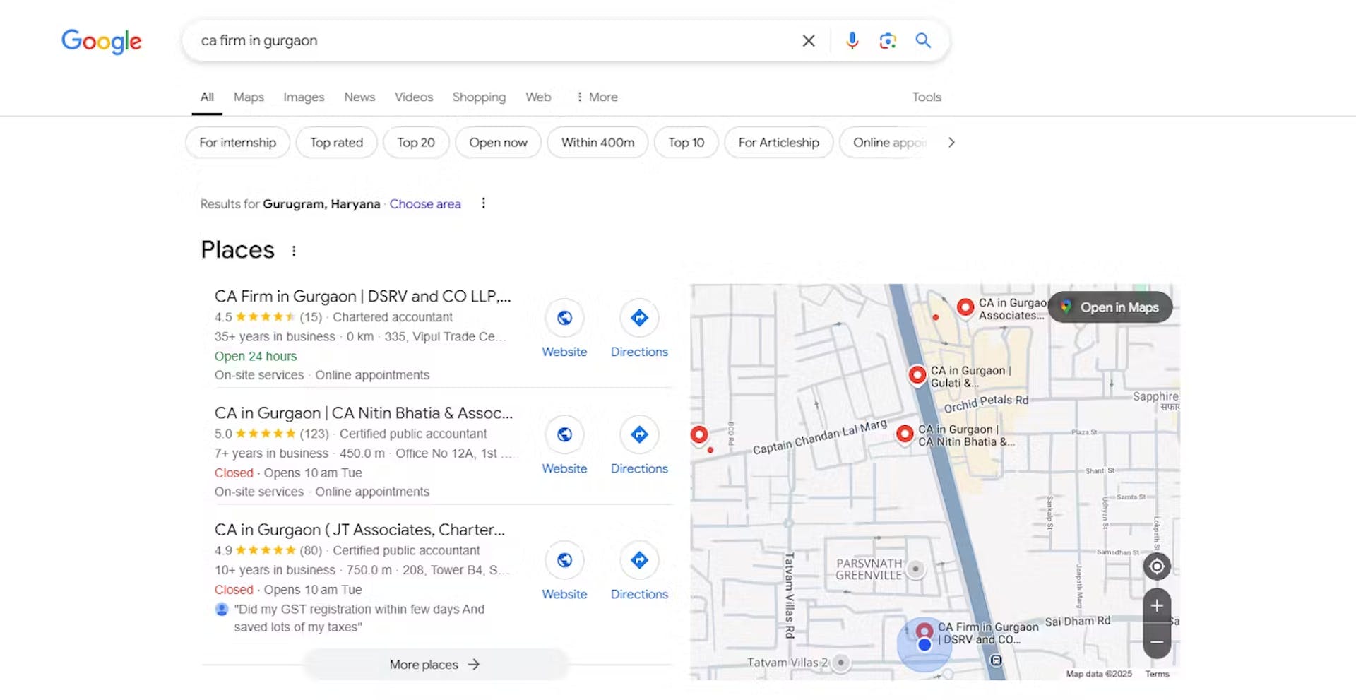Click "4.5" rating of DSRV and CO
Image resolution: width=1356 pixels, height=700 pixels.
pos(223,318)
